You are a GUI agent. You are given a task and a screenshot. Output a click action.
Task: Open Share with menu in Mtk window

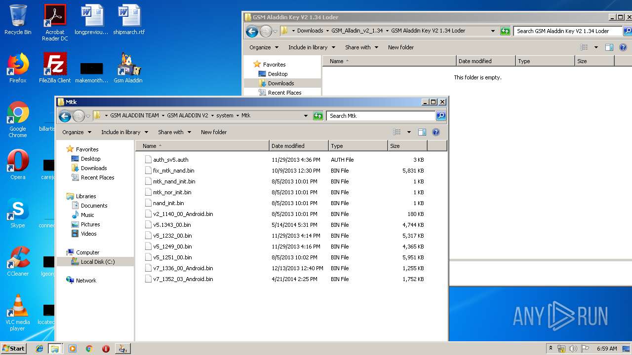174,132
